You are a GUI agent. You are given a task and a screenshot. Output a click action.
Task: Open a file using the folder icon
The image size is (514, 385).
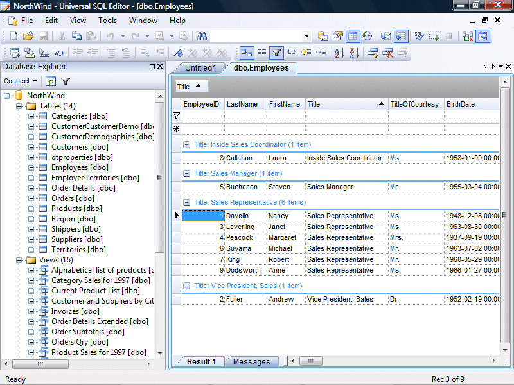point(28,37)
